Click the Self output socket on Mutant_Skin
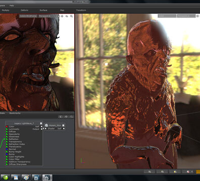Image resolution: width=200 pixels, height=181 pixels. pos(64,129)
